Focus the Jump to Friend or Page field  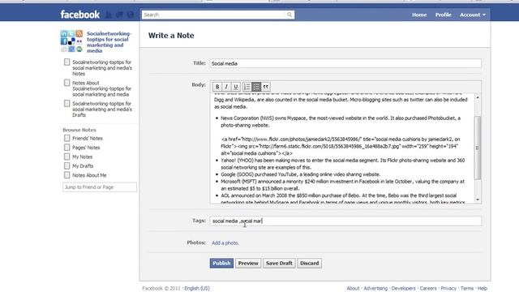tap(99, 187)
